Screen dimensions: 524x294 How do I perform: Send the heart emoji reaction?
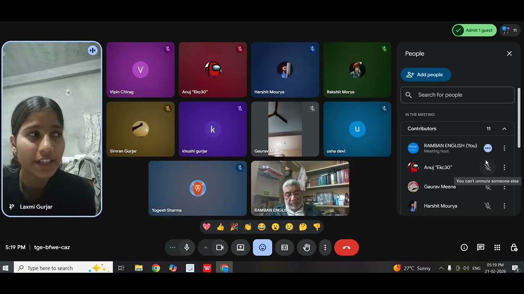pos(207,227)
